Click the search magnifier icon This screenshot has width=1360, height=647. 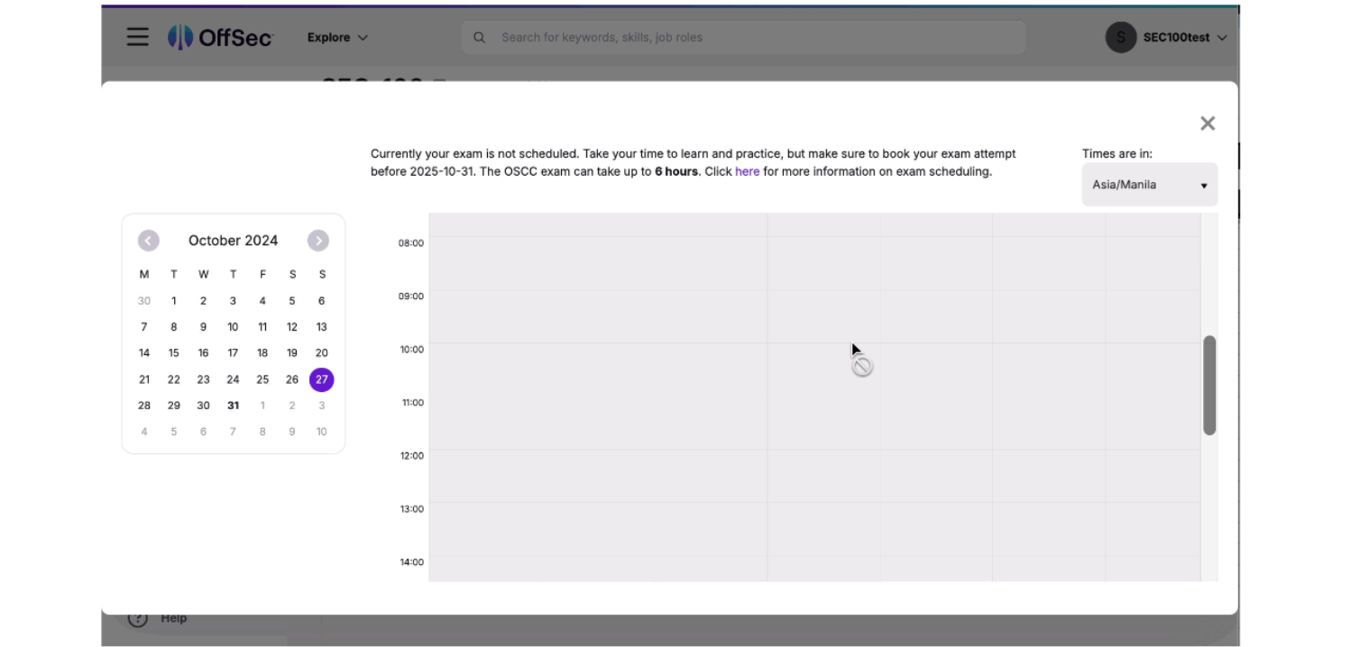pos(480,37)
